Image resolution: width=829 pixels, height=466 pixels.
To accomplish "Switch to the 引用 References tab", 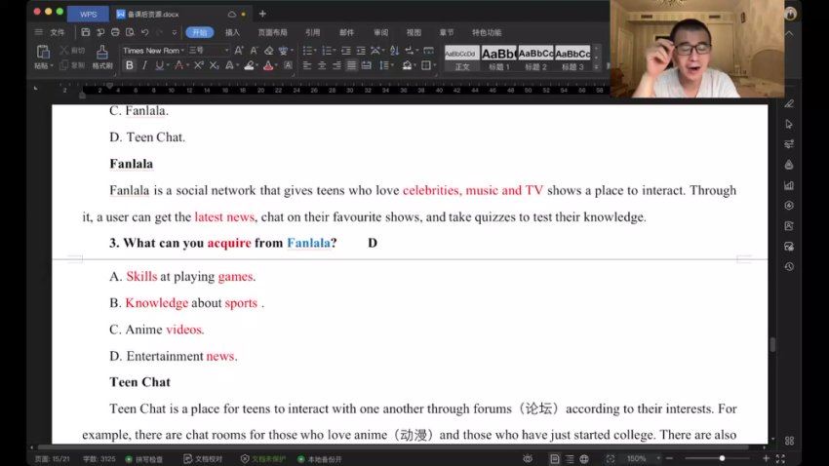I will tap(312, 32).
